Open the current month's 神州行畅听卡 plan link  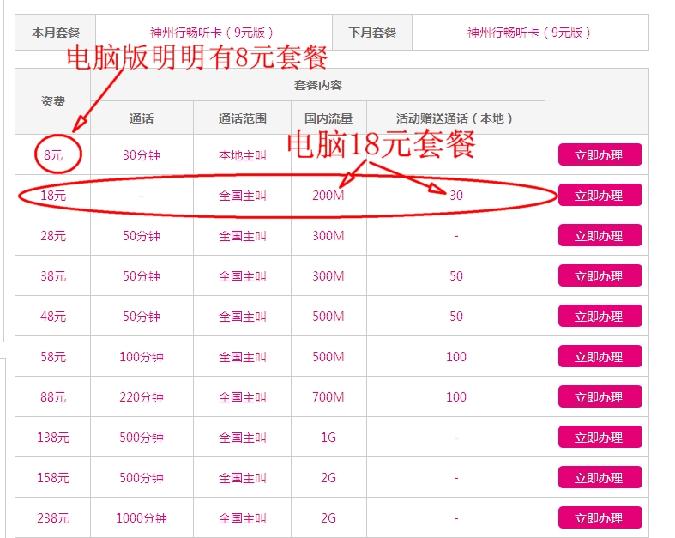click(x=212, y=33)
